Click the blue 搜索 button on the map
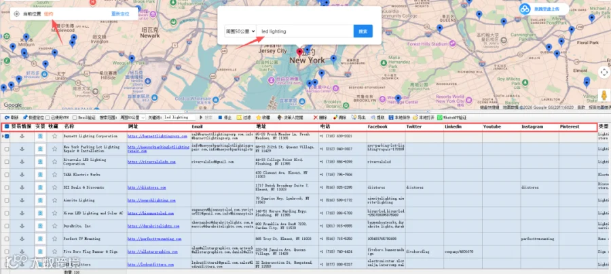This screenshot has width=611, height=274. (x=363, y=31)
